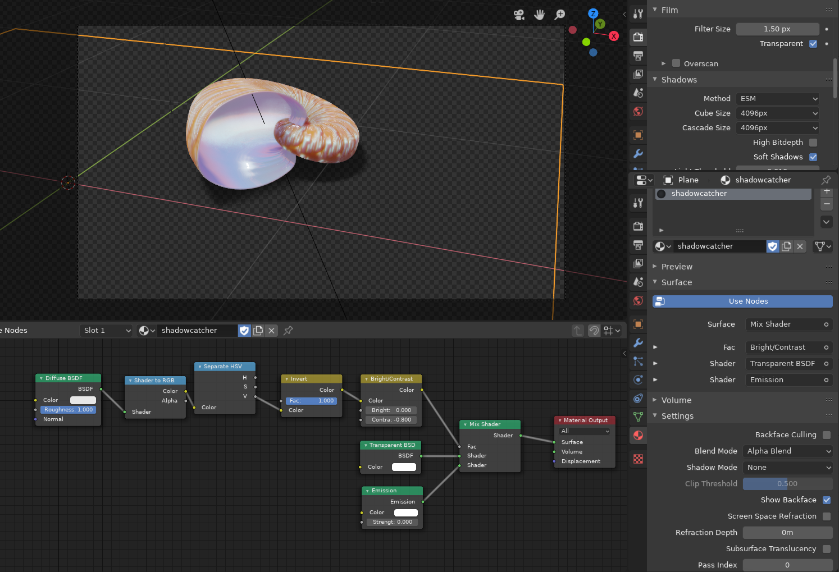Click the Filter Size slider
839x572 pixels.
778,29
